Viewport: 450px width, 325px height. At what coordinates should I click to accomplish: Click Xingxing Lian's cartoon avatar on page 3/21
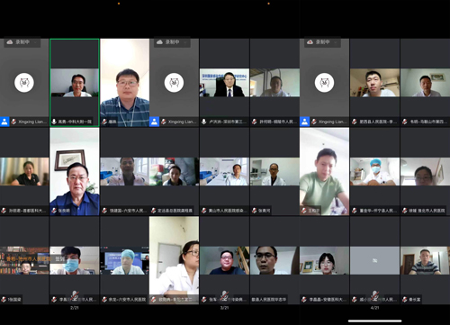click(x=174, y=83)
